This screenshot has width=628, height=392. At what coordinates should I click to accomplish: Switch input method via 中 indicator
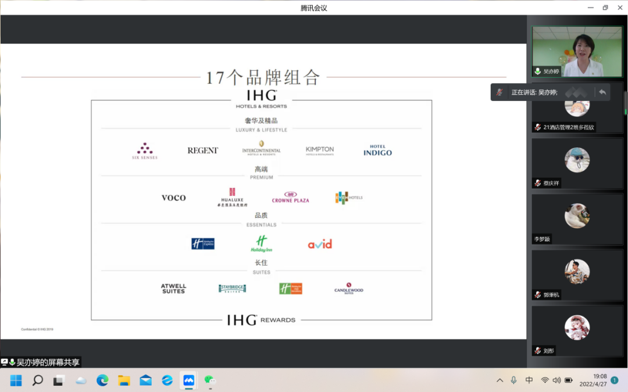pyautogui.click(x=529, y=380)
